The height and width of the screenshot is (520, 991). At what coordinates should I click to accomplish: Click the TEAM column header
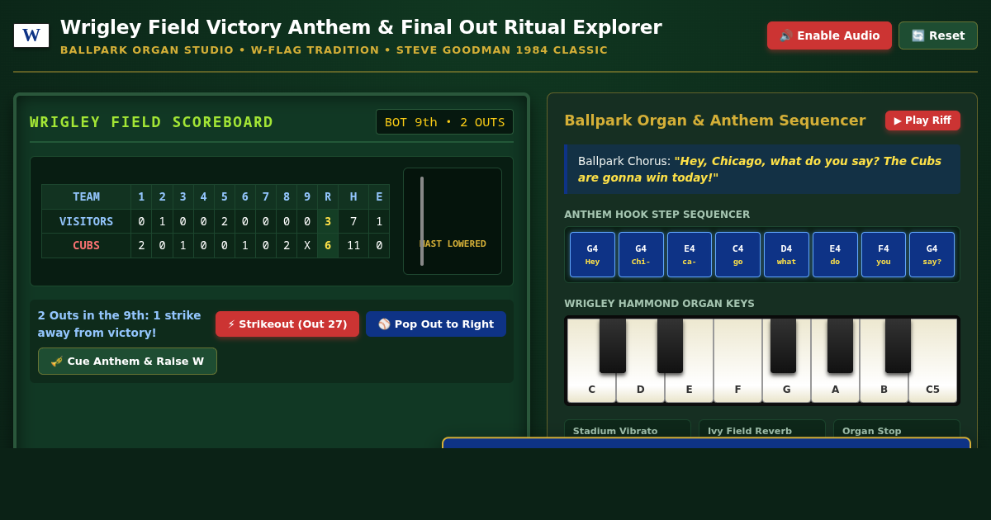point(86,196)
